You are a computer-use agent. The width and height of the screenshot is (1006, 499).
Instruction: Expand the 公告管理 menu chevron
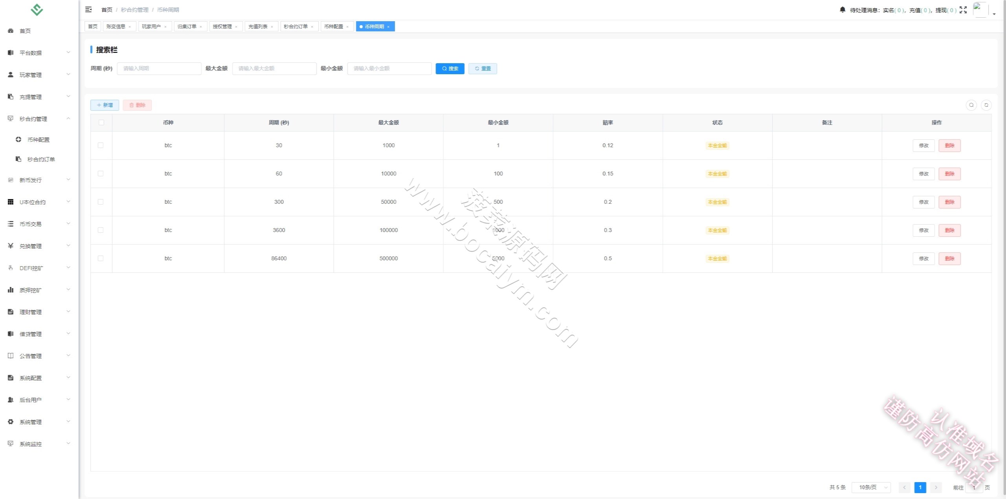tap(68, 355)
